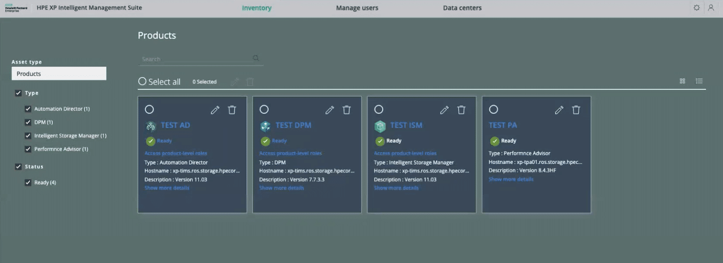Open the TEST AD title link

(175, 125)
